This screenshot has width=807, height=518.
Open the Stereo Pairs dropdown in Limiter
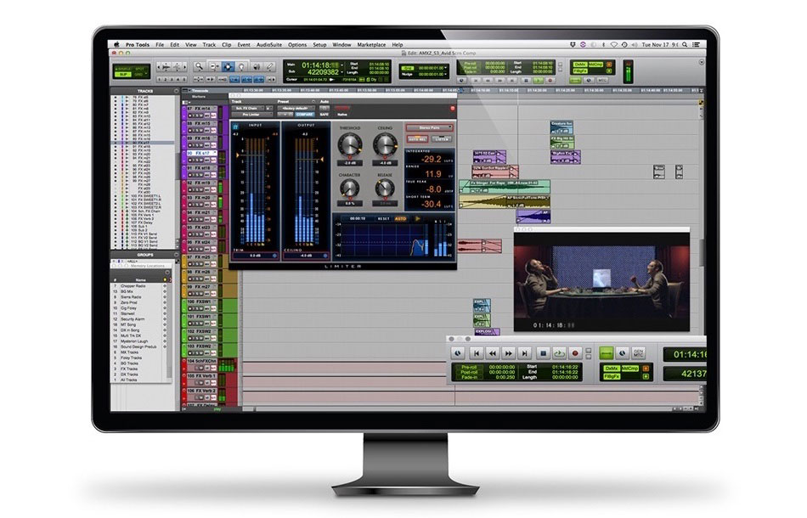(429, 127)
